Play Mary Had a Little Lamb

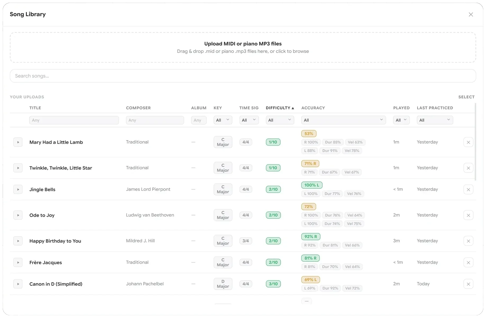[x=18, y=142]
